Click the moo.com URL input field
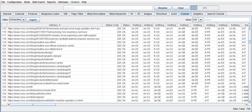This screenshot has height=112, width=252. click(108, 8)
